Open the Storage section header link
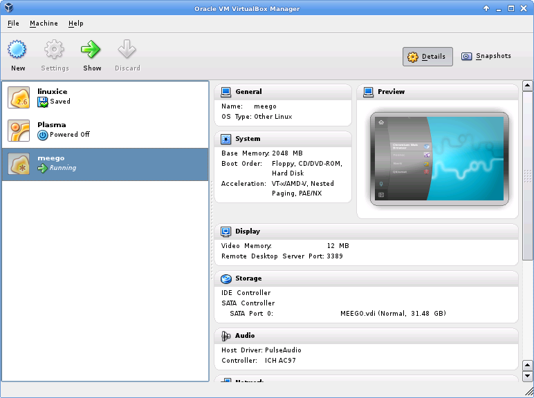 (248, 278)
